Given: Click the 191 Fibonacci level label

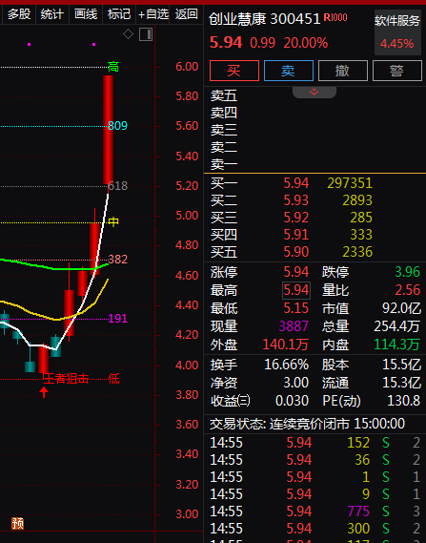Looking at the screenshot, I should [x=117, y=318].
